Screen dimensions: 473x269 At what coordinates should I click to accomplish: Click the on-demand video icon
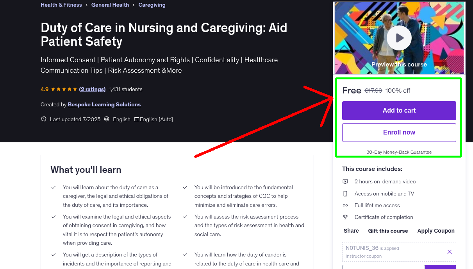point(345,181)
